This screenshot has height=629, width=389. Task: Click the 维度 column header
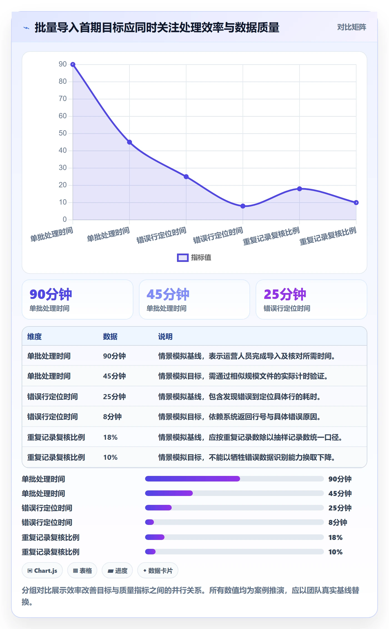(34, 336)
